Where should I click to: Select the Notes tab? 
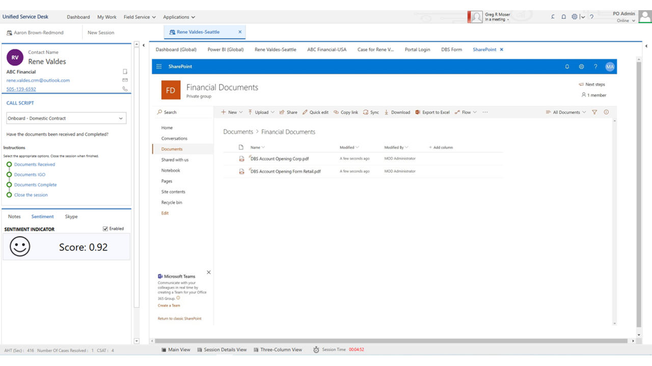14,217
